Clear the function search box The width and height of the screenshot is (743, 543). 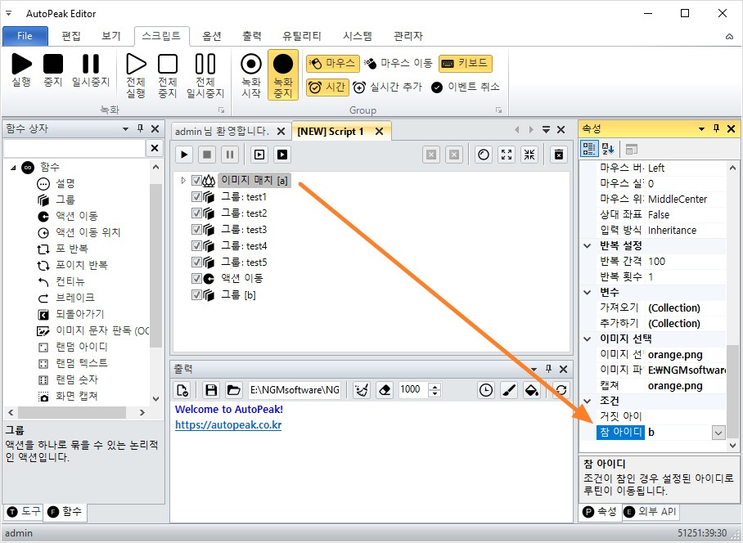tap(155, 148)
